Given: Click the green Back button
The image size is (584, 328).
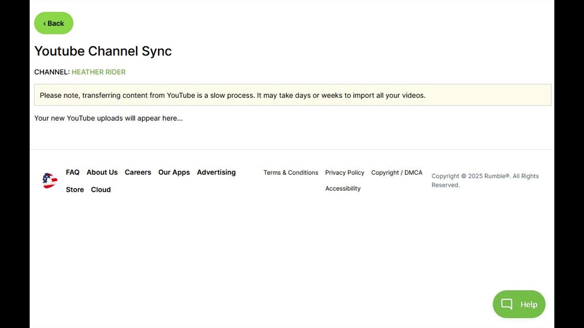Looking at the screenshot, I should pos(54,23).
